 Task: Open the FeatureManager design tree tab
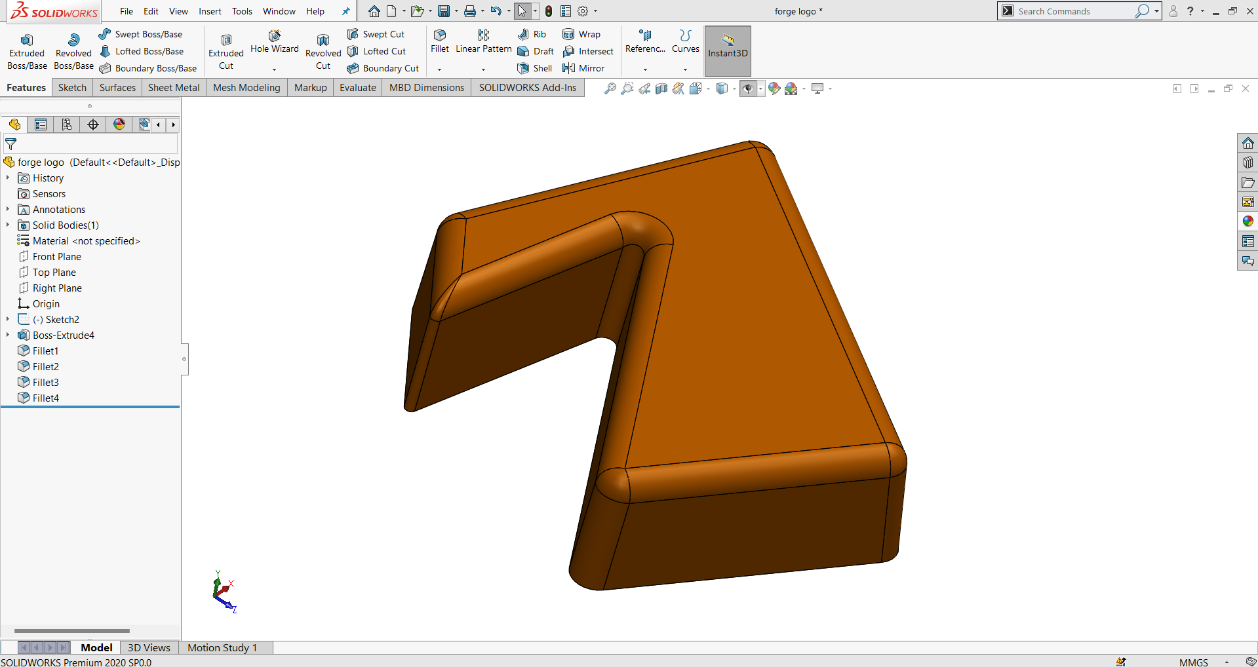[x=14, y=124]
